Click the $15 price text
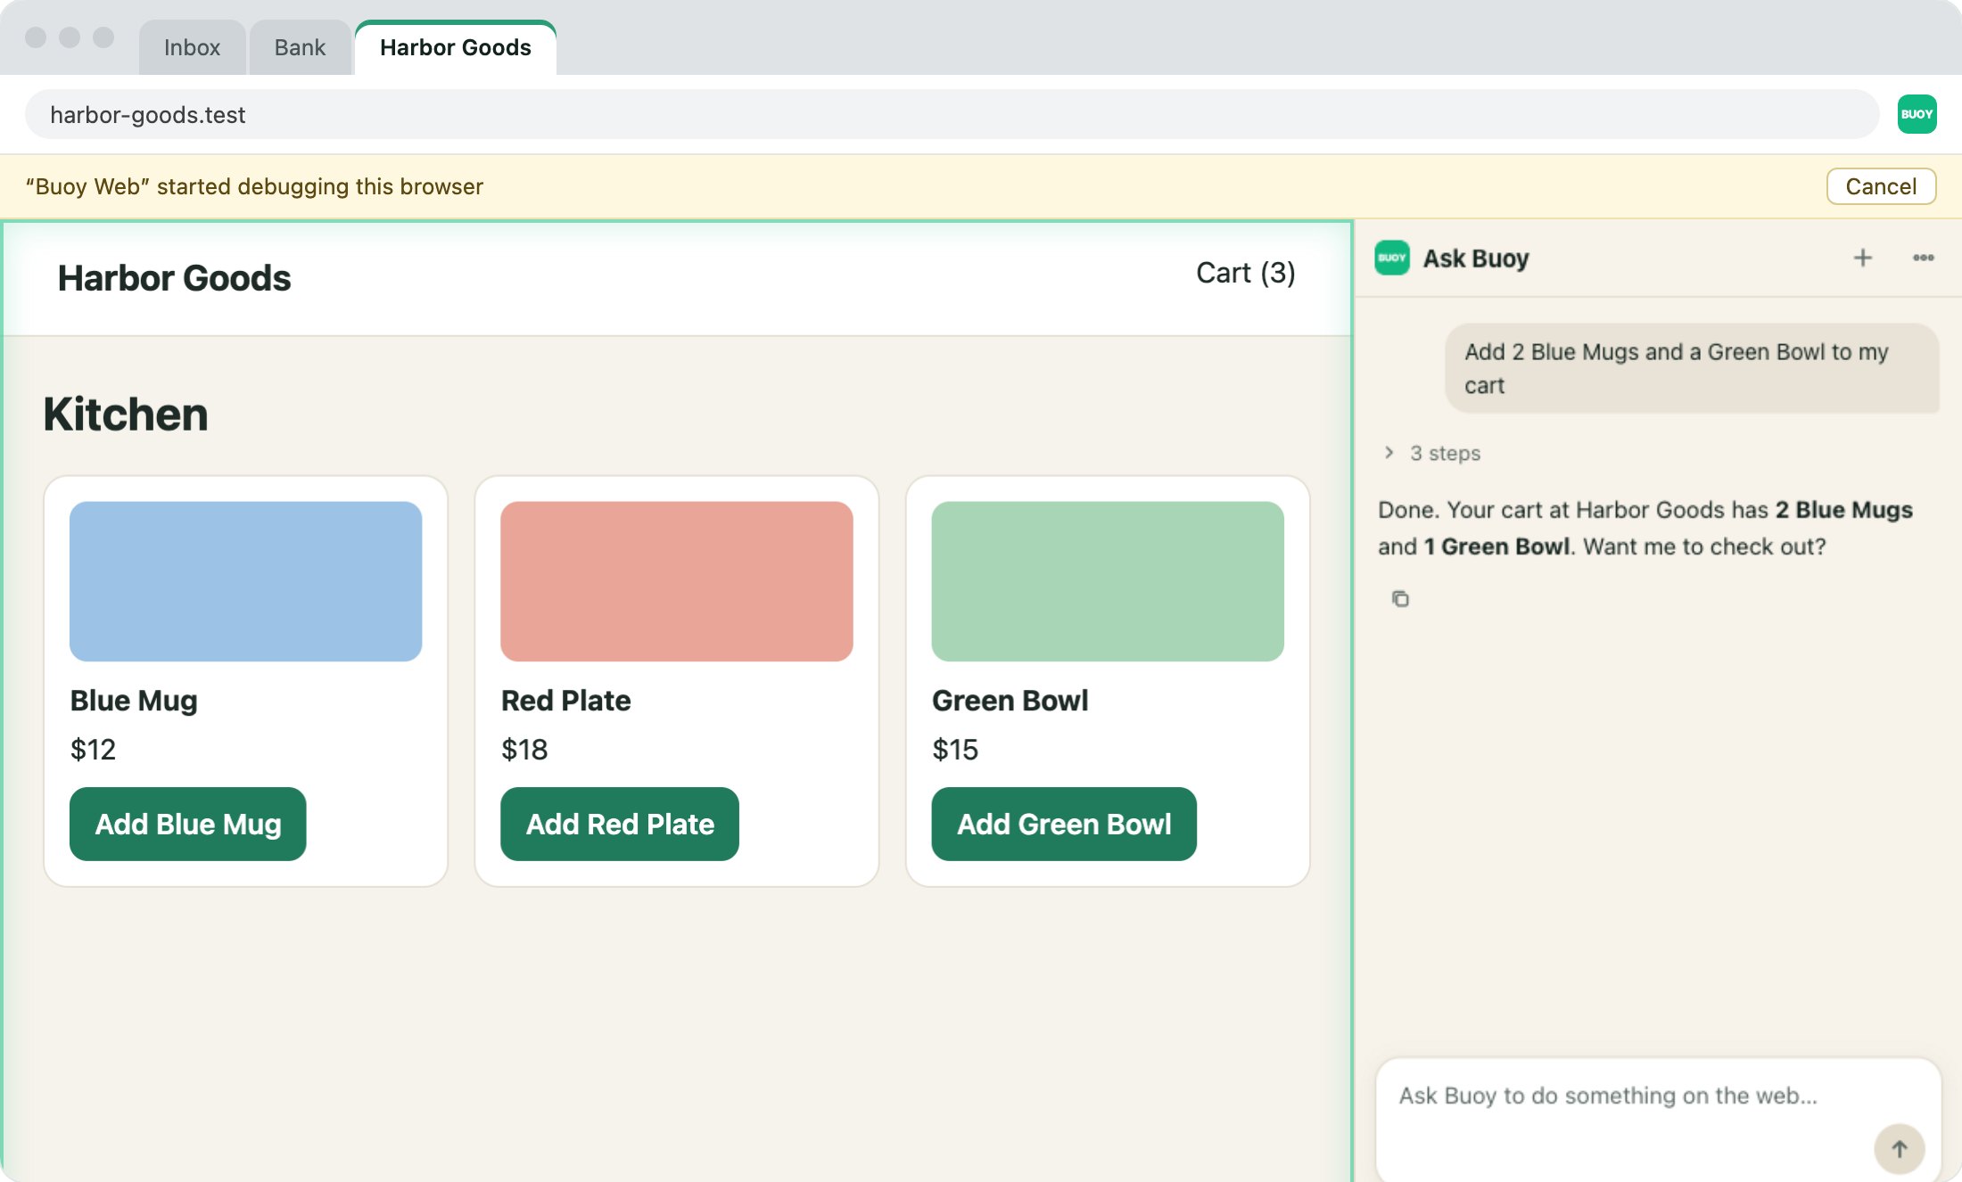This screenshot has width=1962, height=1182. click(x=955, y=750)
